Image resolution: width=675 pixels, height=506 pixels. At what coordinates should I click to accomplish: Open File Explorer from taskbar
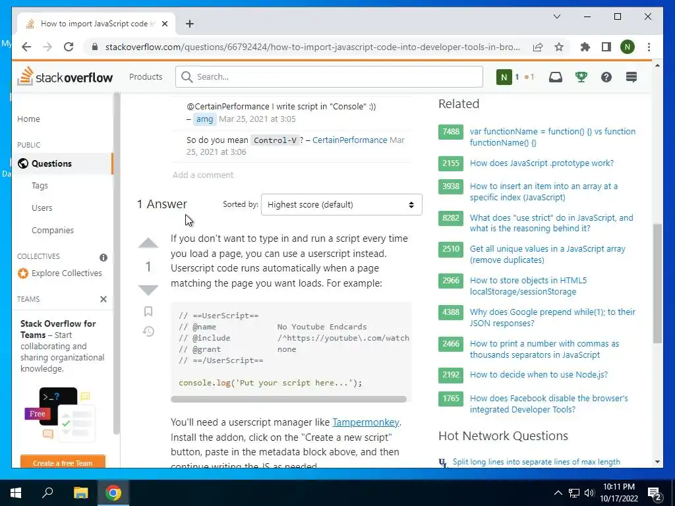point(80,493)
